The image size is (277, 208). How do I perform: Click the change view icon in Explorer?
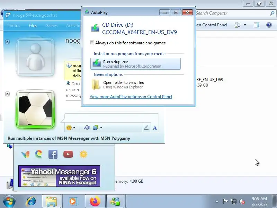pos(238,25)
